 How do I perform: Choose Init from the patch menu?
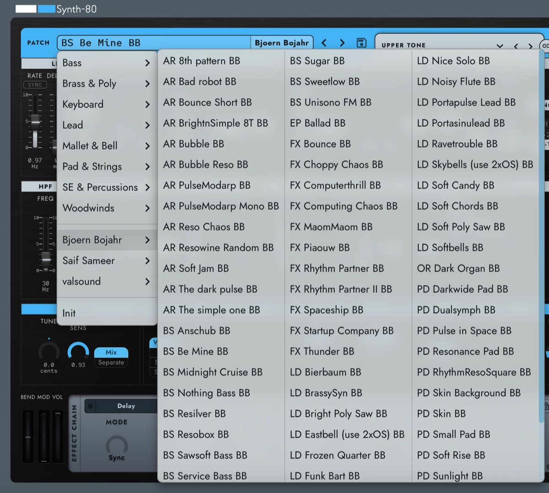[107, 313]
